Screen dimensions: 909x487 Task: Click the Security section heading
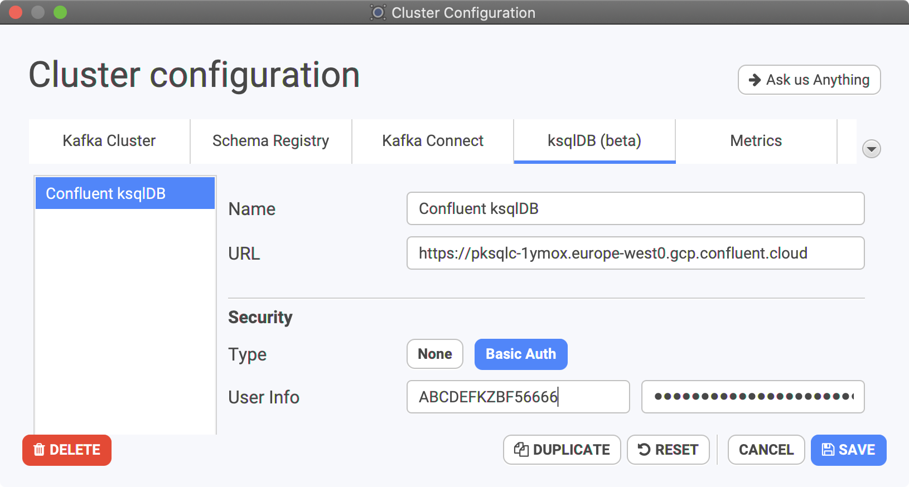(x=260, y=318)
